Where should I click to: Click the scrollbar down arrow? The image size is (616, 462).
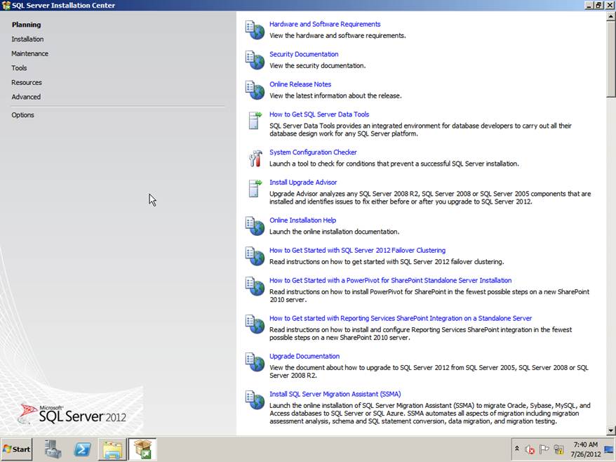click(x=611, y=430)
